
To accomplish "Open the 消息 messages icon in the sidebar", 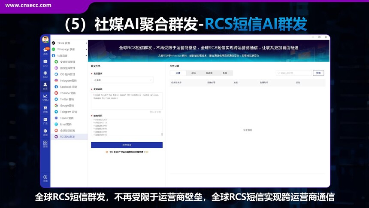I will coord(45,51).
